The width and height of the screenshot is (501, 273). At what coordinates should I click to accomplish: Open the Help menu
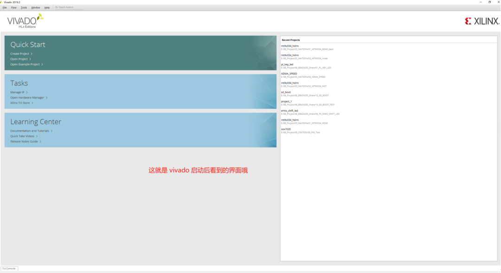[x=47, y=8]
